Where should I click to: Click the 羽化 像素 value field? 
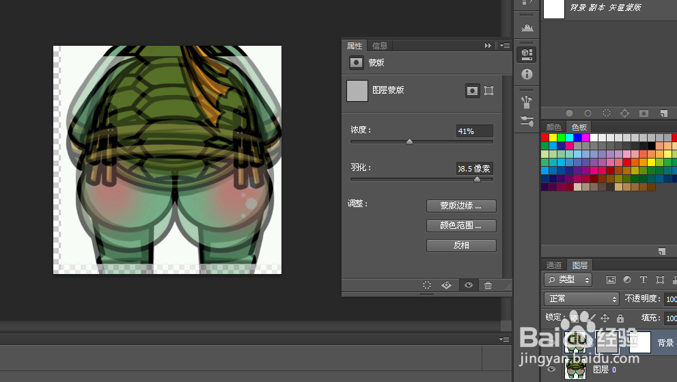point(475,169)
